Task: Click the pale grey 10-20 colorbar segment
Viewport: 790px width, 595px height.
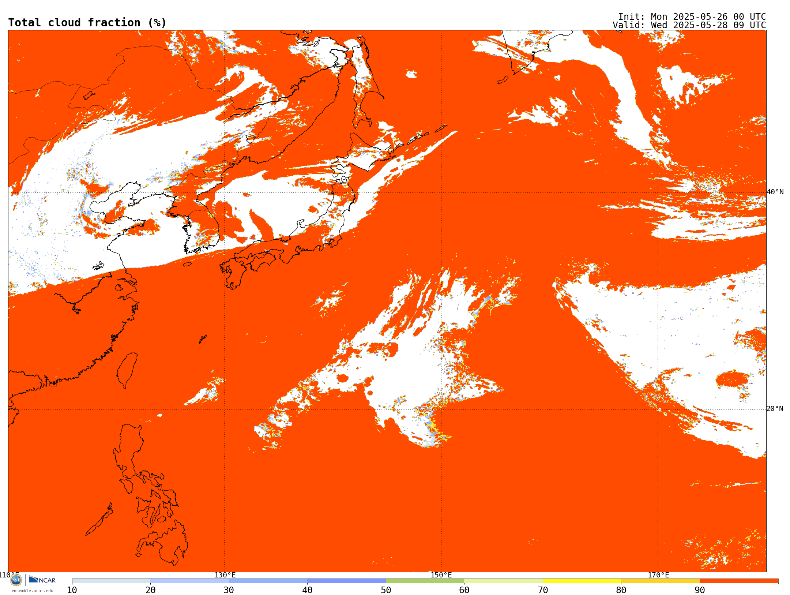Action: click(111, 581)
